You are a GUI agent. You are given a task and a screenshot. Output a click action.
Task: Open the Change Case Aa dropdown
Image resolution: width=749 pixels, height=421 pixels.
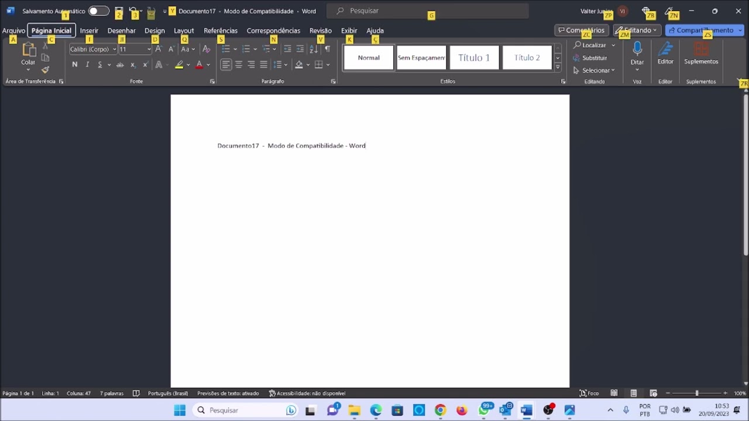pyautogui.click(x=188, y=49)
